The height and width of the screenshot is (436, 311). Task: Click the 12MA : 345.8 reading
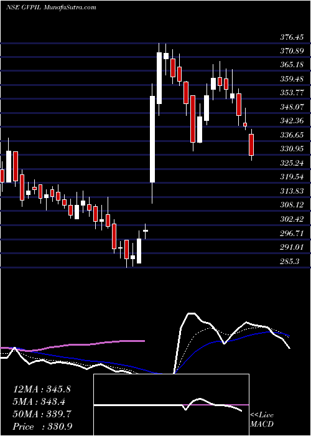pyautogui.click(x=42, y=389)
